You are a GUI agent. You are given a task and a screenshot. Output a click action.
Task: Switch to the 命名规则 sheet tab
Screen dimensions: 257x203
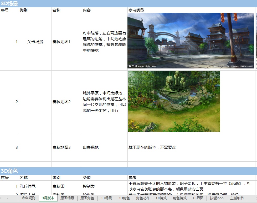tap(29, 198)
